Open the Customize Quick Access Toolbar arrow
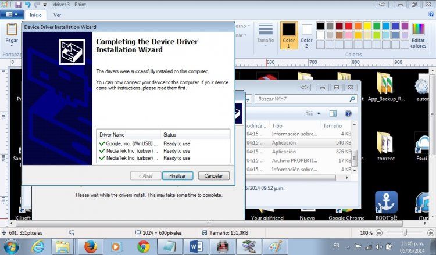This screenshot has width=436, height=255. pyautogui.click(x=45, y=5)
